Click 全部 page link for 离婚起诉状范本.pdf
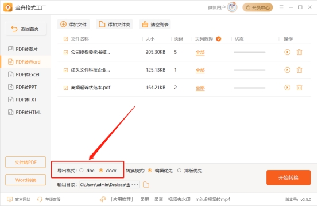The image size is (318, 206). [200, 88]
